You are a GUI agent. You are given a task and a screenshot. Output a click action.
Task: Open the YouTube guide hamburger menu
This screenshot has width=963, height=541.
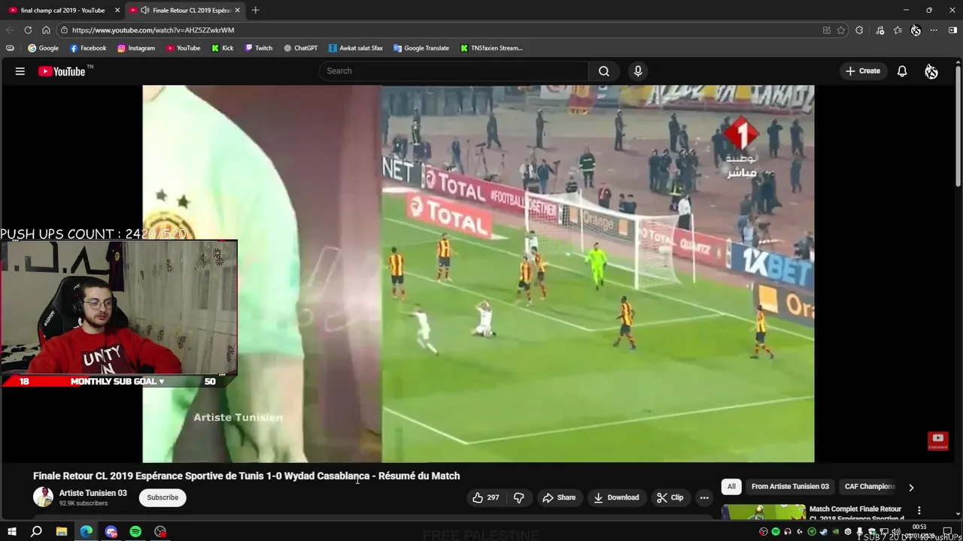tap(20, 71)
